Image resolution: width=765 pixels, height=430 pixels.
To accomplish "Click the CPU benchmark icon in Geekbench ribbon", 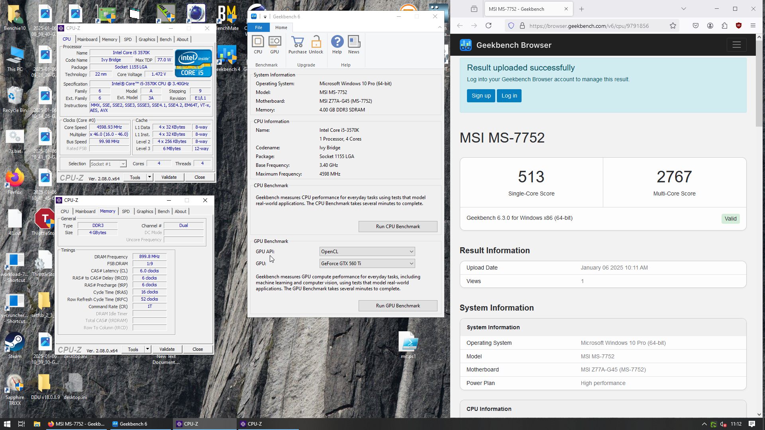I will click(x=258, y=45).
